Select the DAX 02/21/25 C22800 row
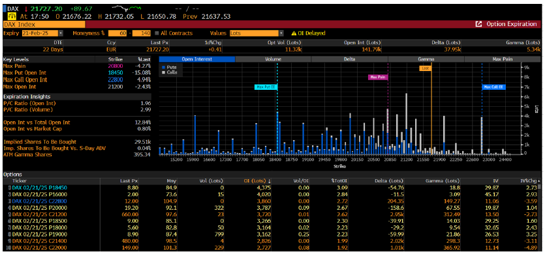Viewport: 545px width, 256px height. coord(270,201)
